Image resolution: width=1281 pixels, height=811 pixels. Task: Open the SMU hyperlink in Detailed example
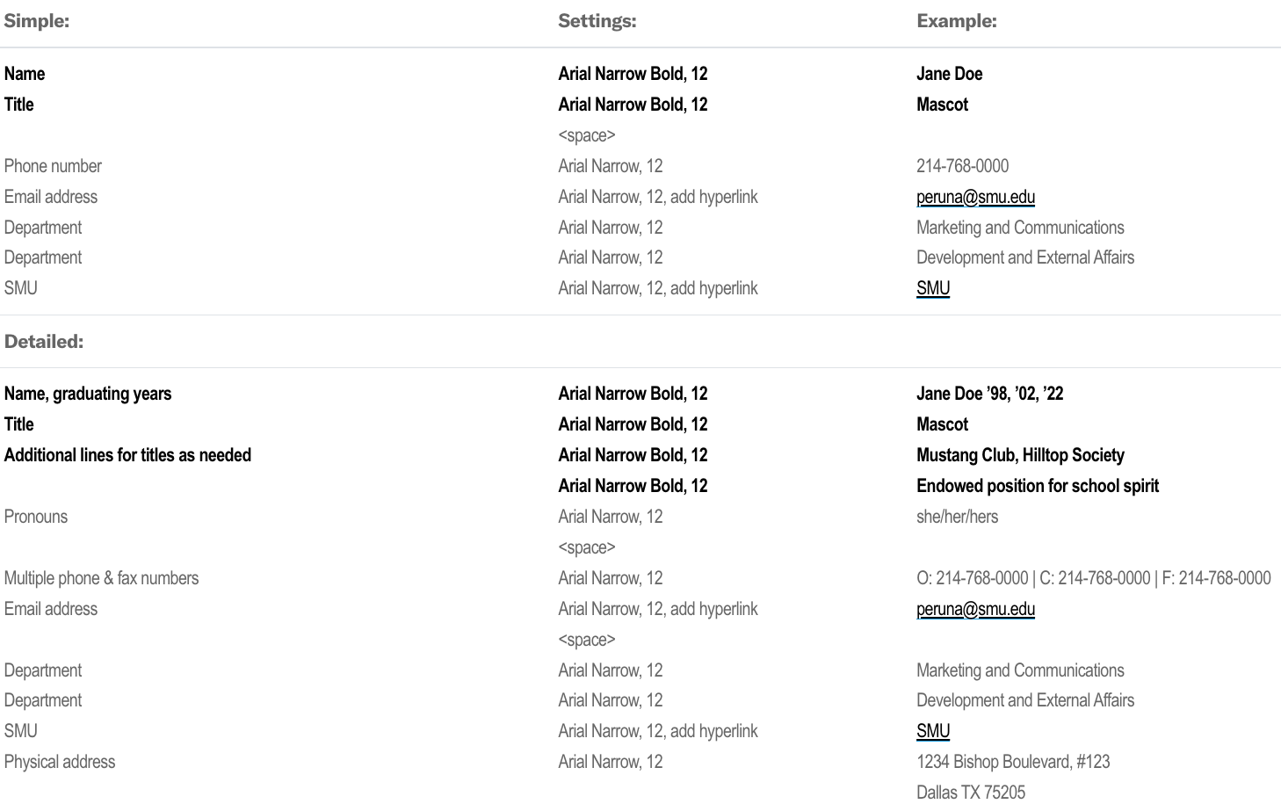point(933,731)
